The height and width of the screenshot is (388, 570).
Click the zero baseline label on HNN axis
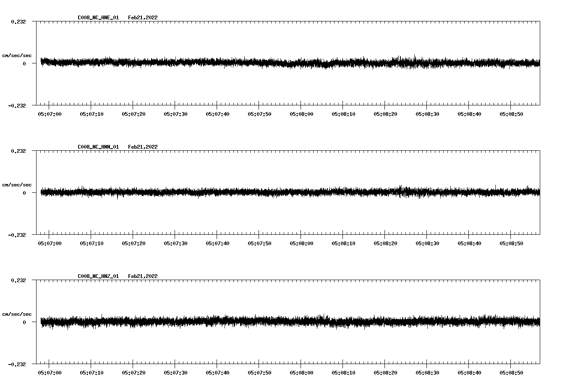(24, 193)
